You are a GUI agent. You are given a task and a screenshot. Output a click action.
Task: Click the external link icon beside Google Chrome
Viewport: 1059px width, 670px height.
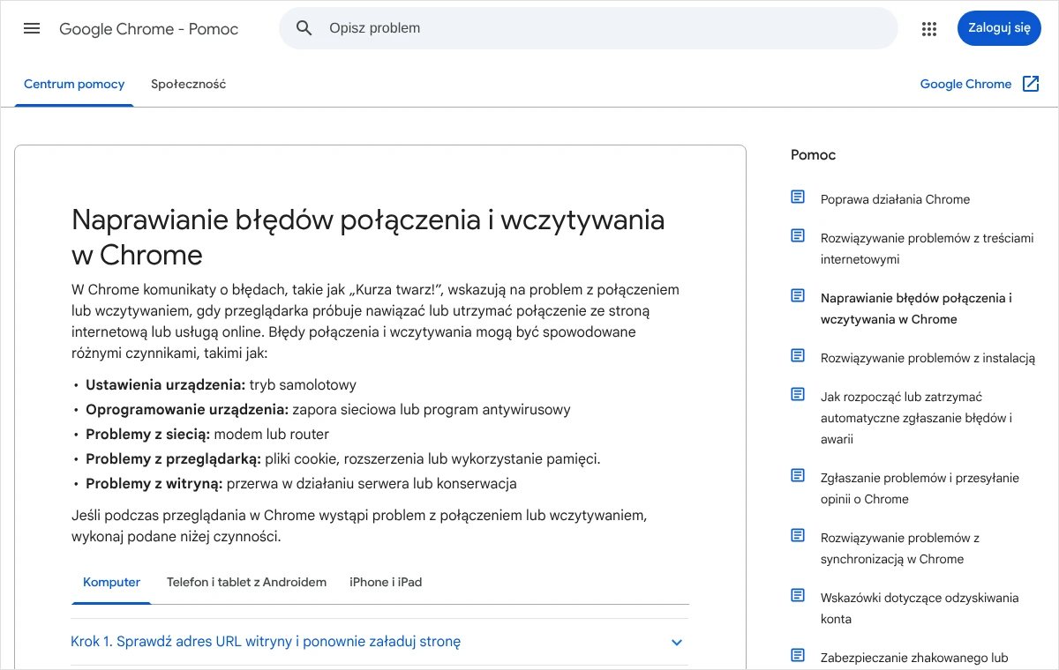pos(1031,84)
